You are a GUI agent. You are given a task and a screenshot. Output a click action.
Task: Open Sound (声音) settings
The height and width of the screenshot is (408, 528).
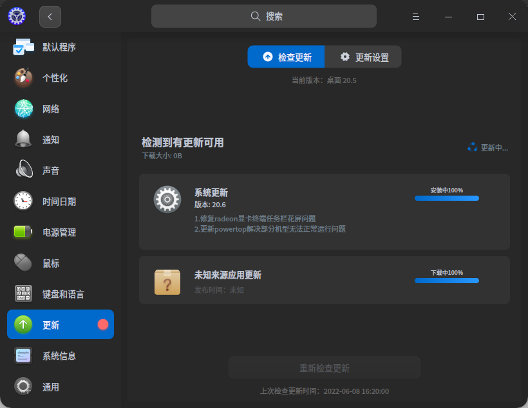61,170
